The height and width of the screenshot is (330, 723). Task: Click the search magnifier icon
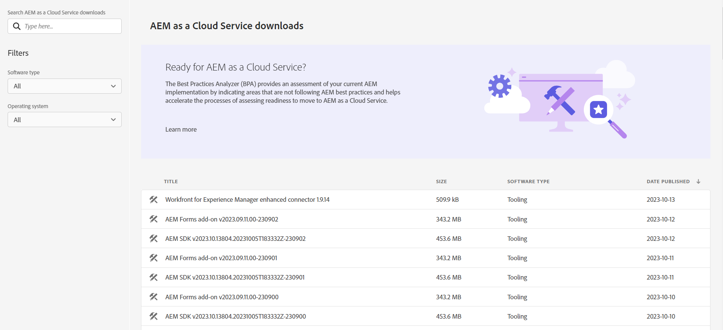point(17,26)
